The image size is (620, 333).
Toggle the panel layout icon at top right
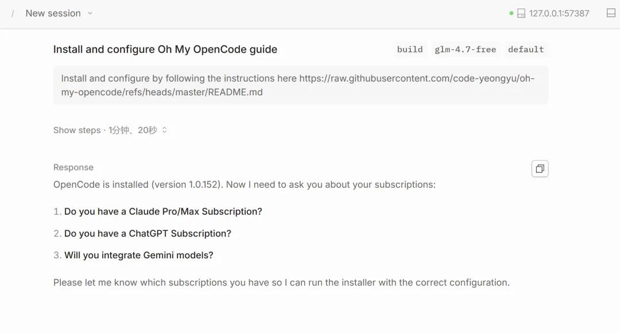coord(611,13)
